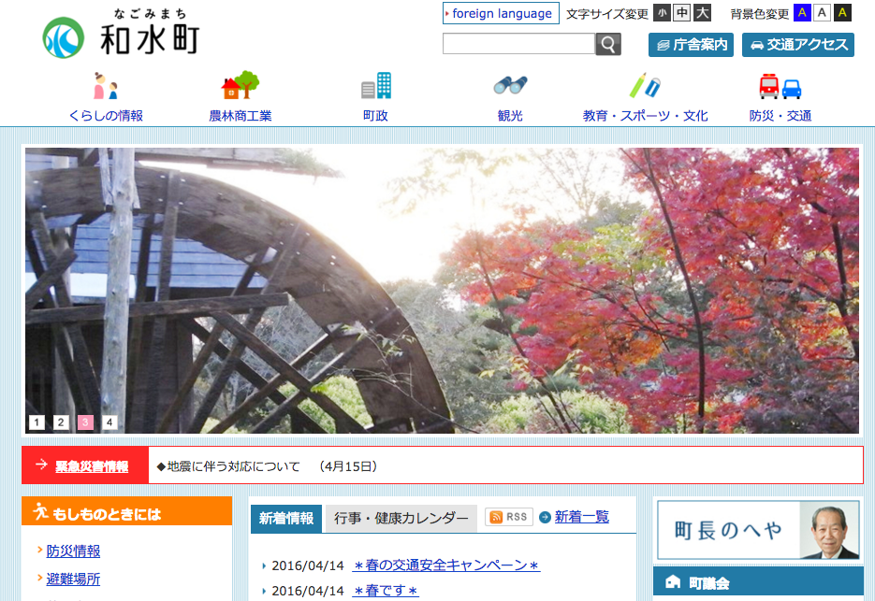Image resolution: width=875 pixels, height=601 pixels.
Task: Click the RSS feed button
Action: (509, 517)
